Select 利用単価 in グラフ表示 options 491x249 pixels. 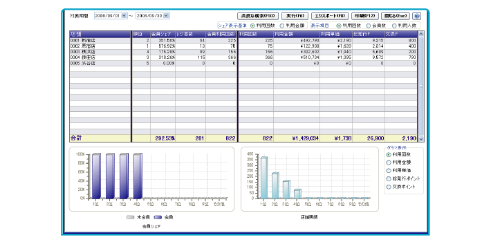(x=389, y=171)
